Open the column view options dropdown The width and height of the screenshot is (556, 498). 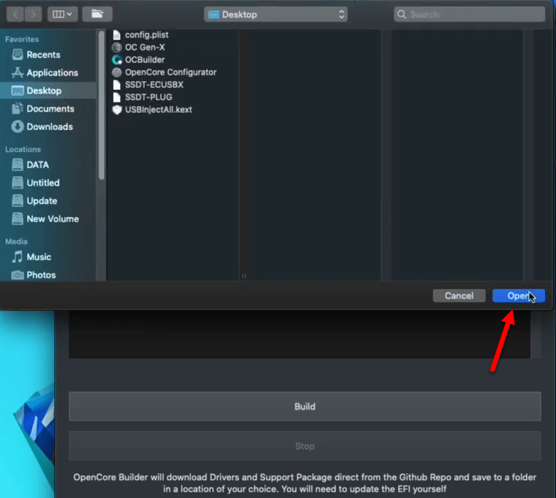[x=62, y=15]
